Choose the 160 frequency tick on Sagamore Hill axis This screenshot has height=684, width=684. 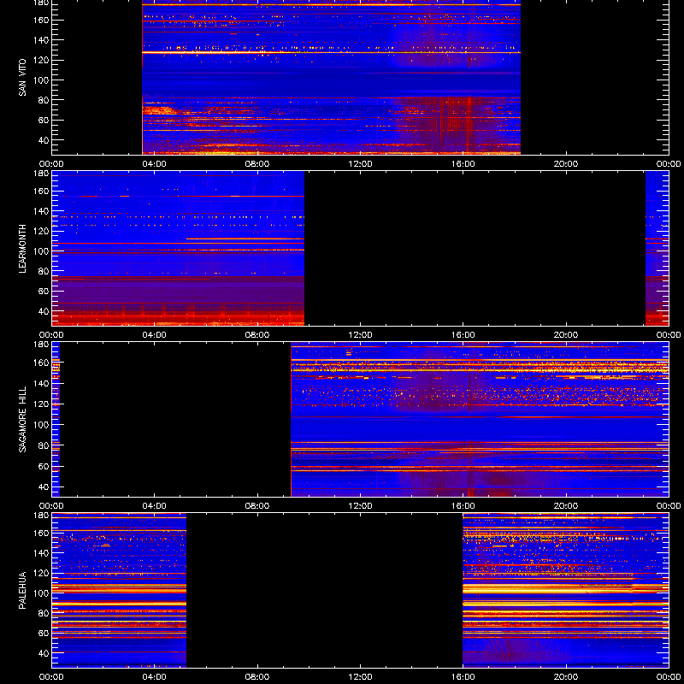point(42,363)
